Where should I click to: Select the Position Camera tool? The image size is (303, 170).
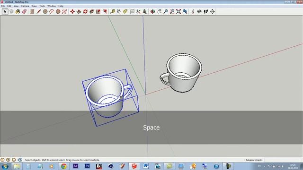(x=193, y=11)
